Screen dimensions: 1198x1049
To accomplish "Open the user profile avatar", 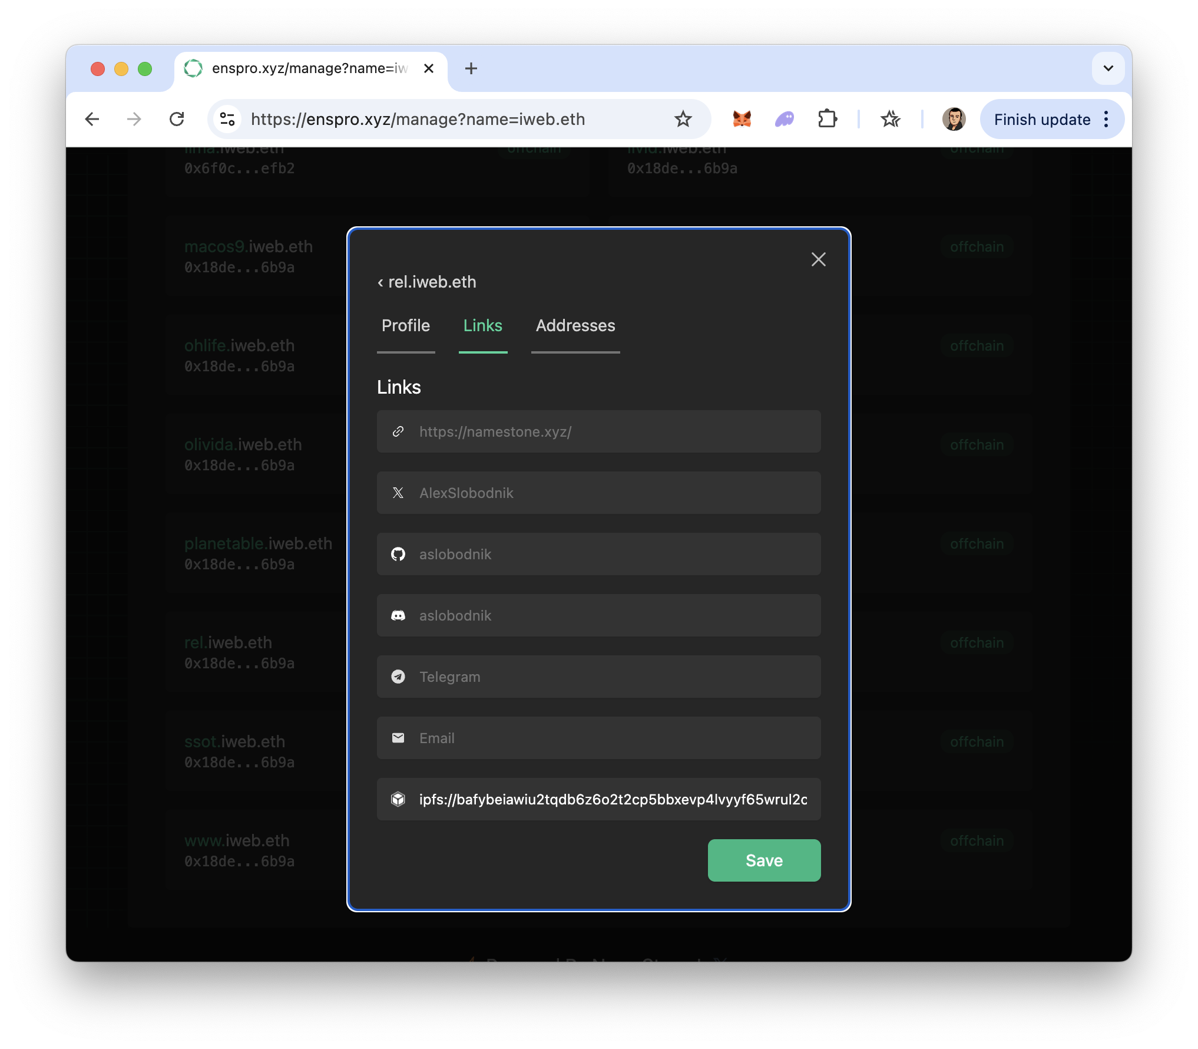I will tap(953, 119).
